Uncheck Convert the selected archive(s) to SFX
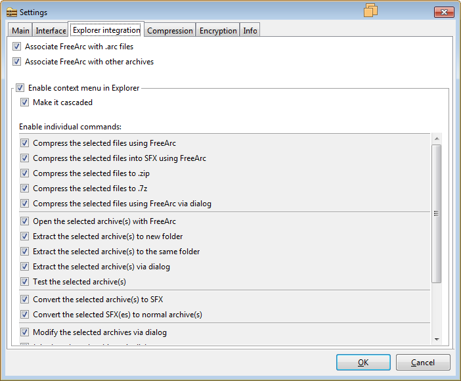This screenshot has width=461, height=381. (x=24, y=300)
